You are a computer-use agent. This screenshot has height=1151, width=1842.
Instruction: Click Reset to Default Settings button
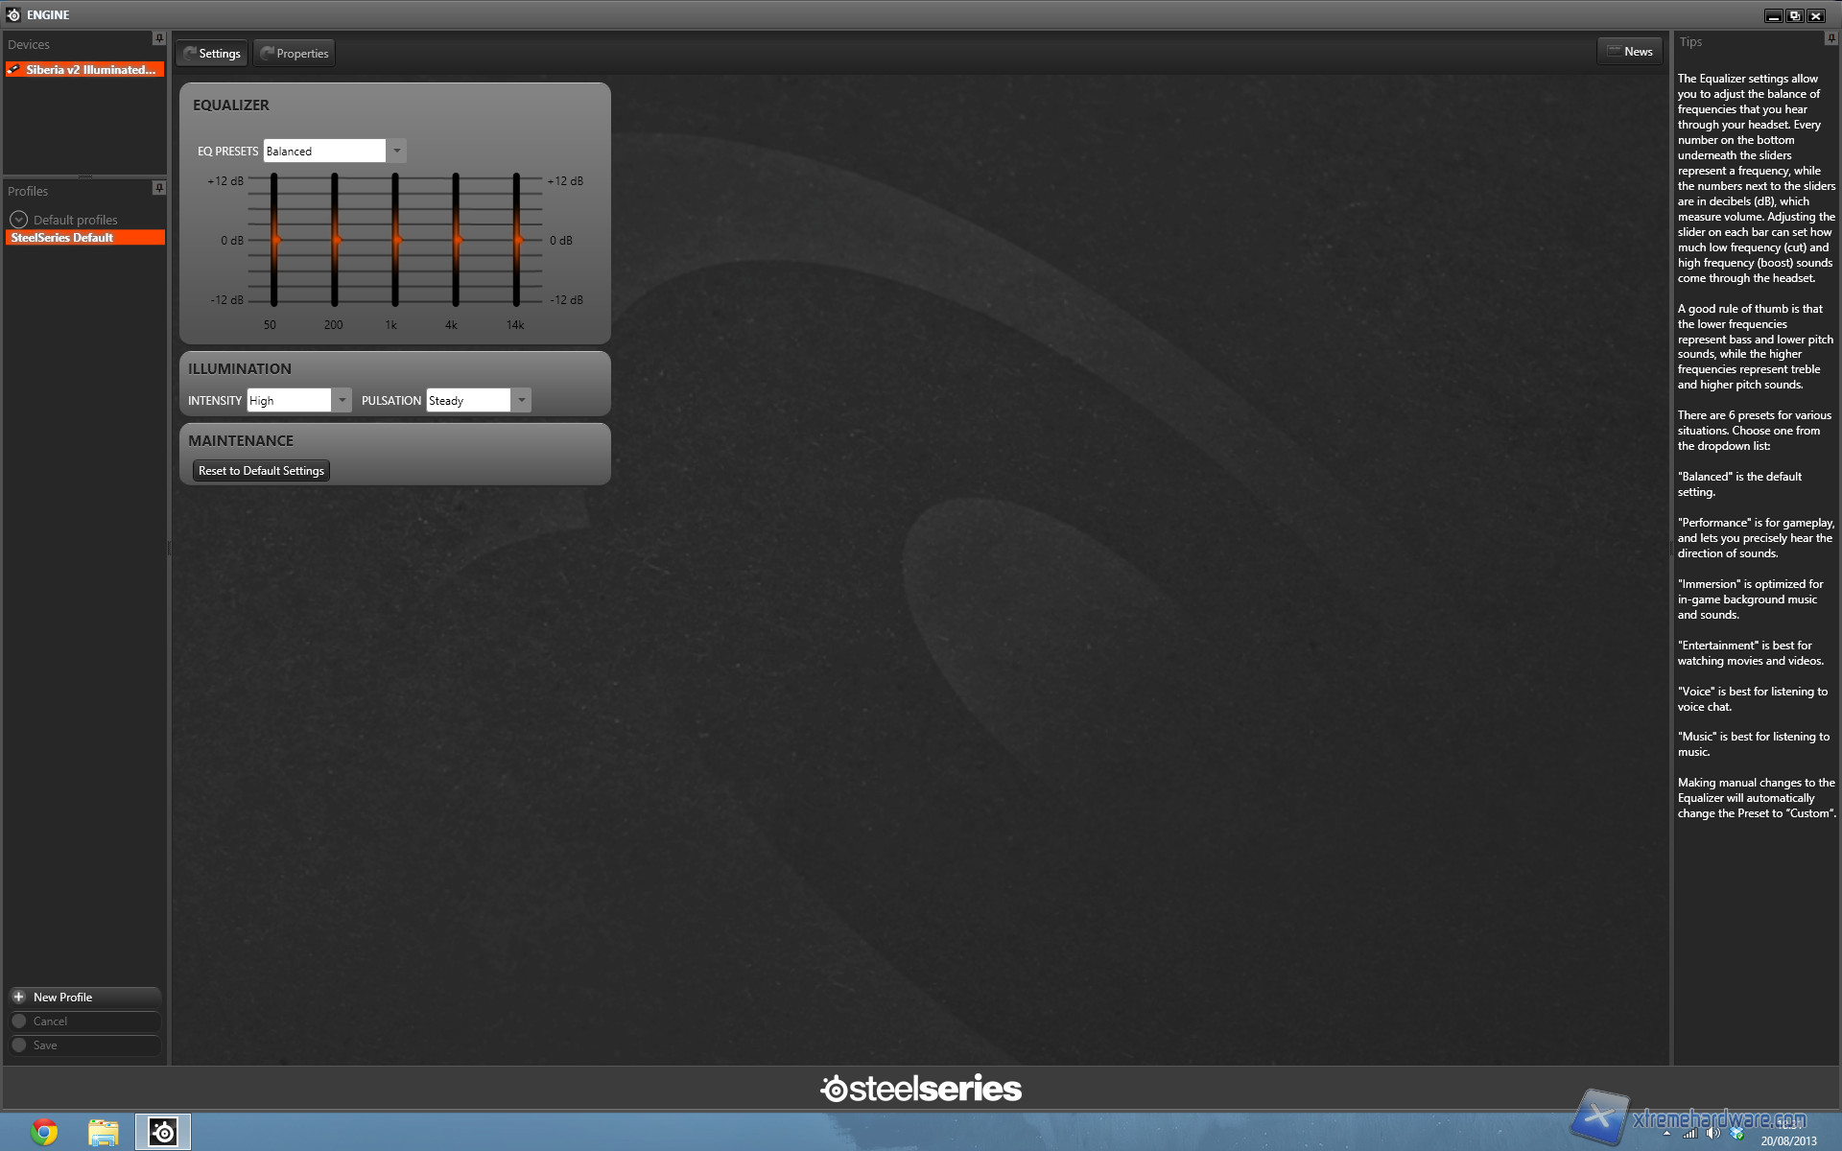pyautogui.click(x=261, y=471)
